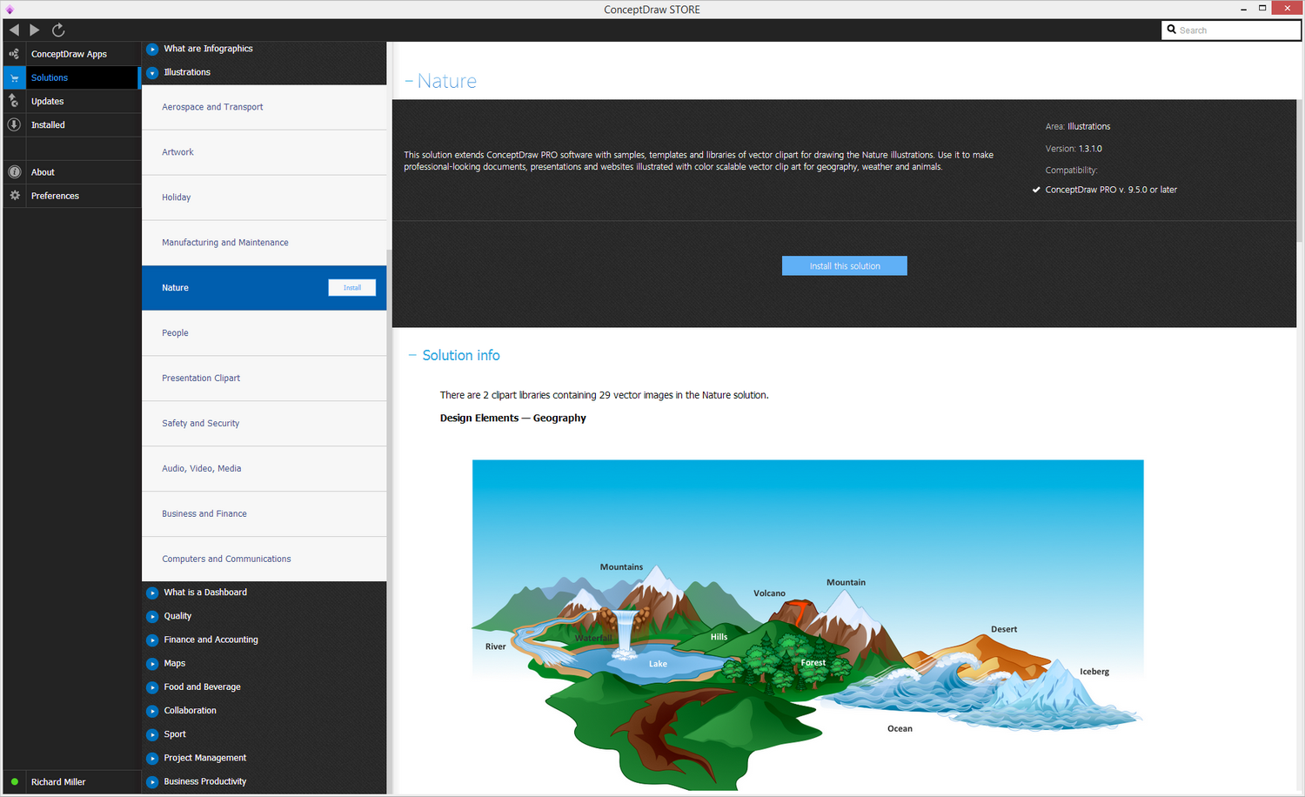Select the Nature solution row

(264, 288)
